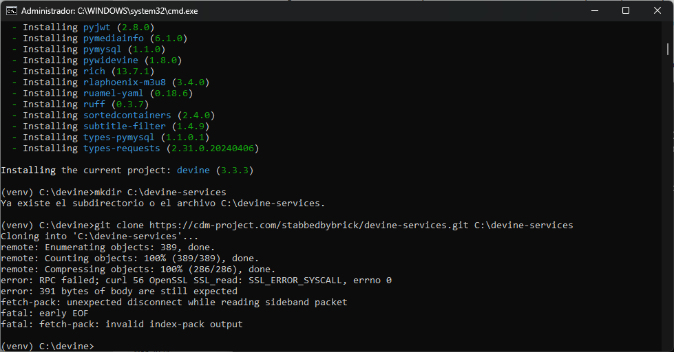
Task: Close the cmd.exe window
Action: click(x=657, y=10)
